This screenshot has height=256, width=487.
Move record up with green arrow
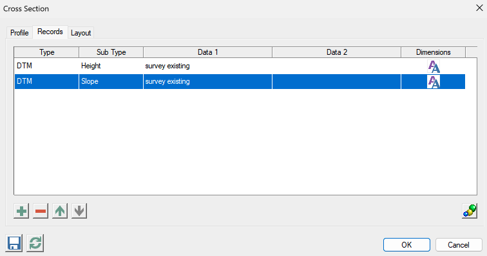click(x=60, y=212)
